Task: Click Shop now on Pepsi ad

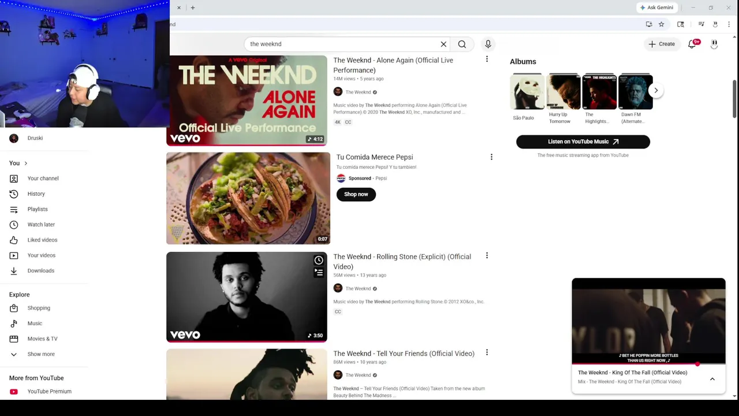Action: [x=356, y=195]
